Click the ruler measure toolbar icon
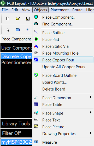Image resolution: width=94 pixels, height=146 pixels. pos(18,30)
